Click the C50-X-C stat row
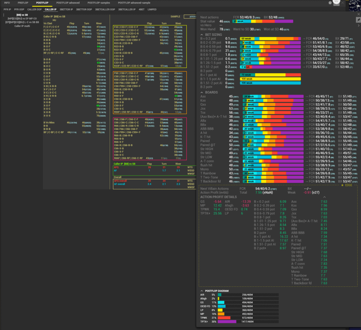 (149, 109)
